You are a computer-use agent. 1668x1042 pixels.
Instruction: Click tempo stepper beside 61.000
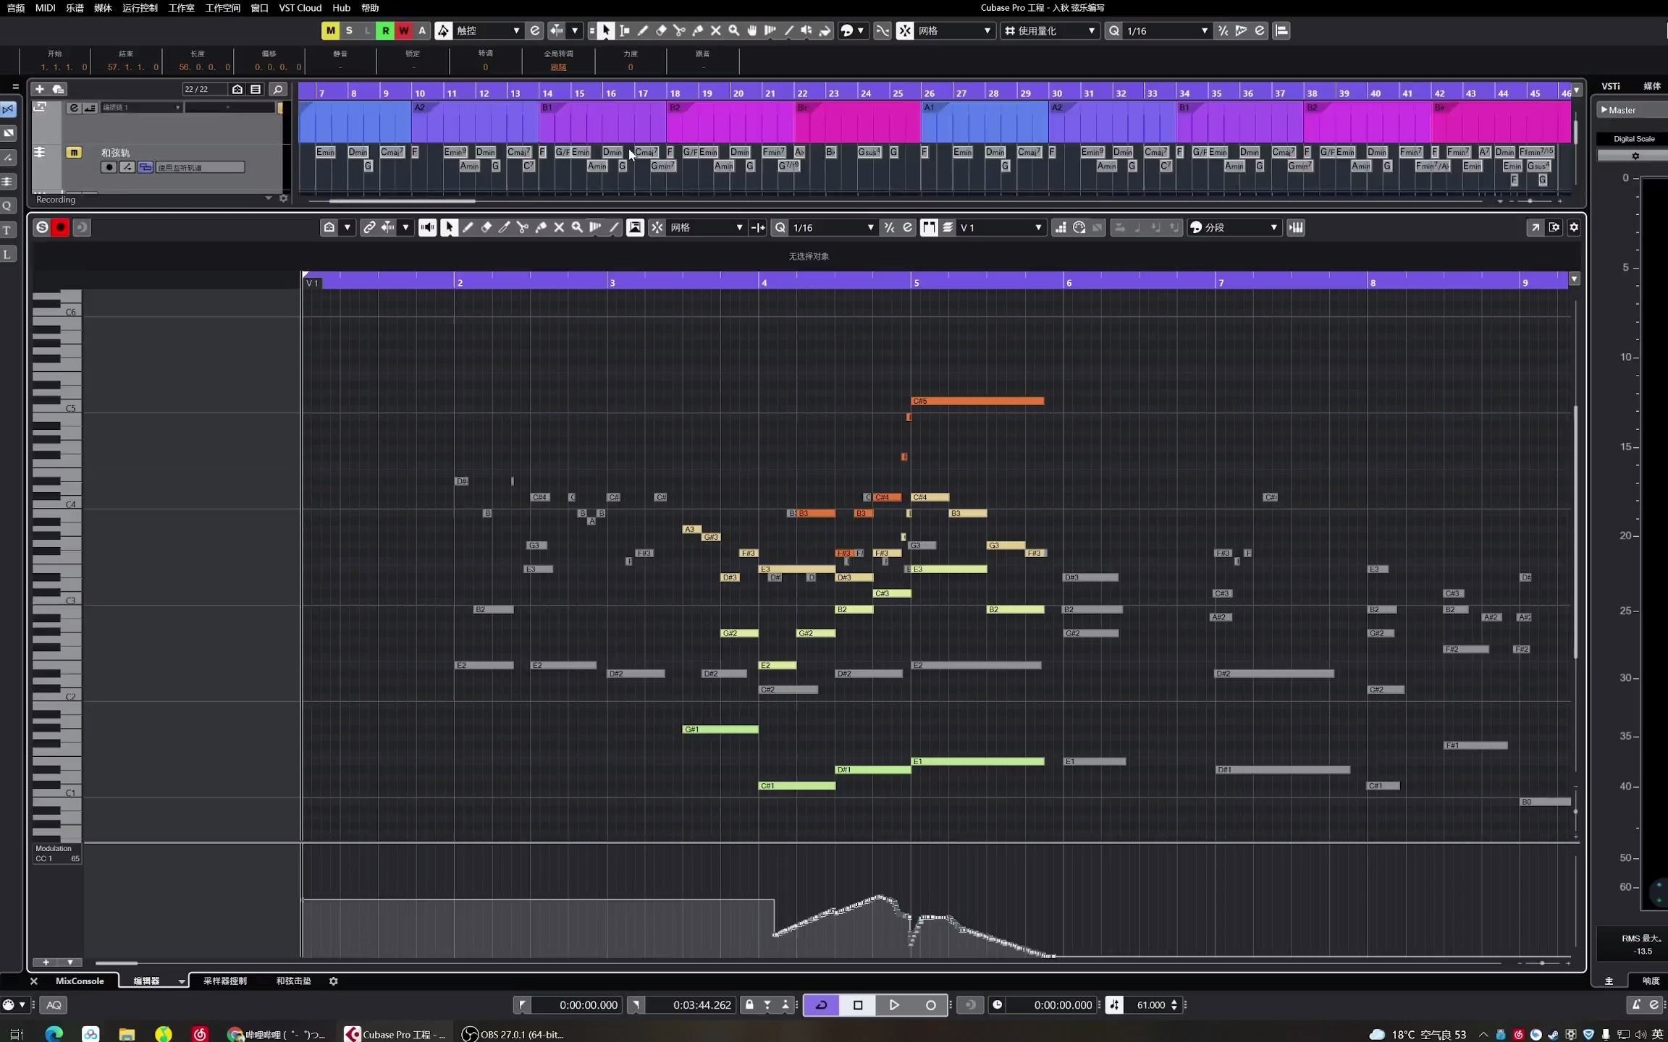[x=1174, y=1004]
